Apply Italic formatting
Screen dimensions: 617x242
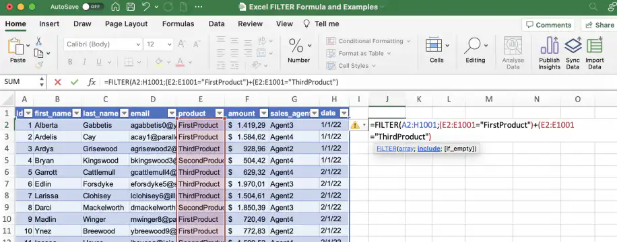click(x=84, y=62)
